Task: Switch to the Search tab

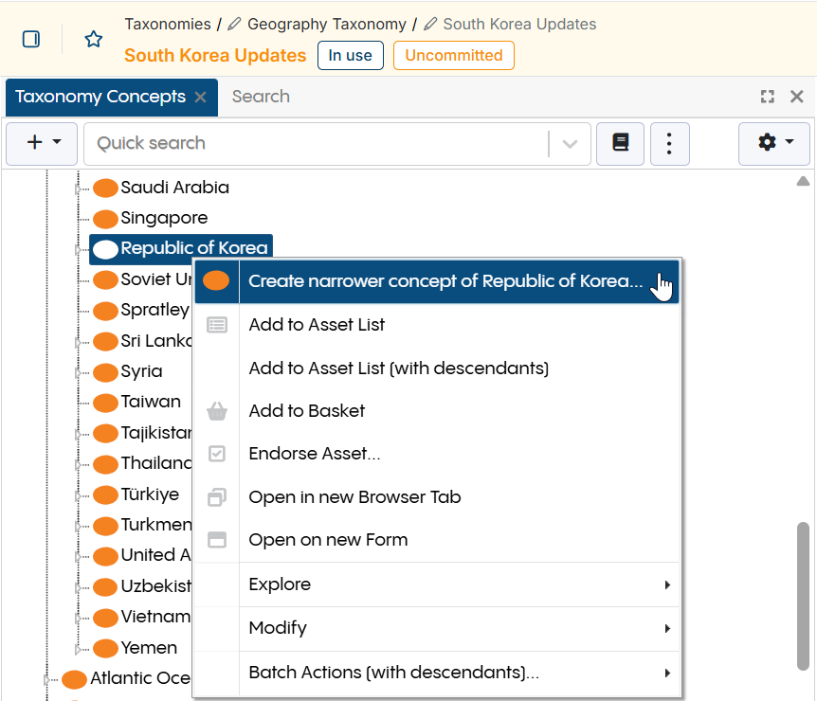Action: [x=260, y=96]
